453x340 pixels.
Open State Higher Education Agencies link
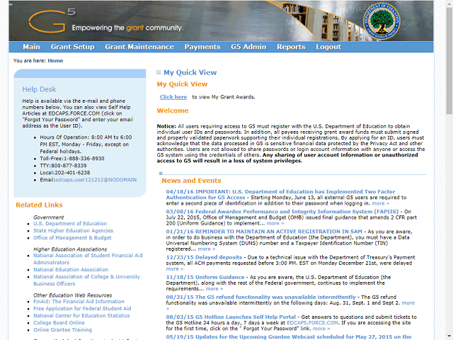point(73,230)
